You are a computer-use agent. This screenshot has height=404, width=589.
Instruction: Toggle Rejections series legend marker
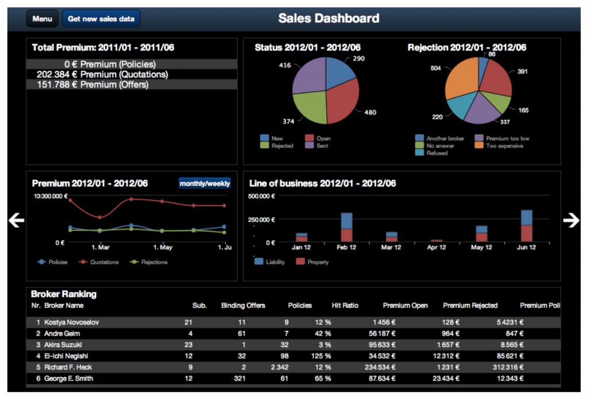(x=134, y=262)
